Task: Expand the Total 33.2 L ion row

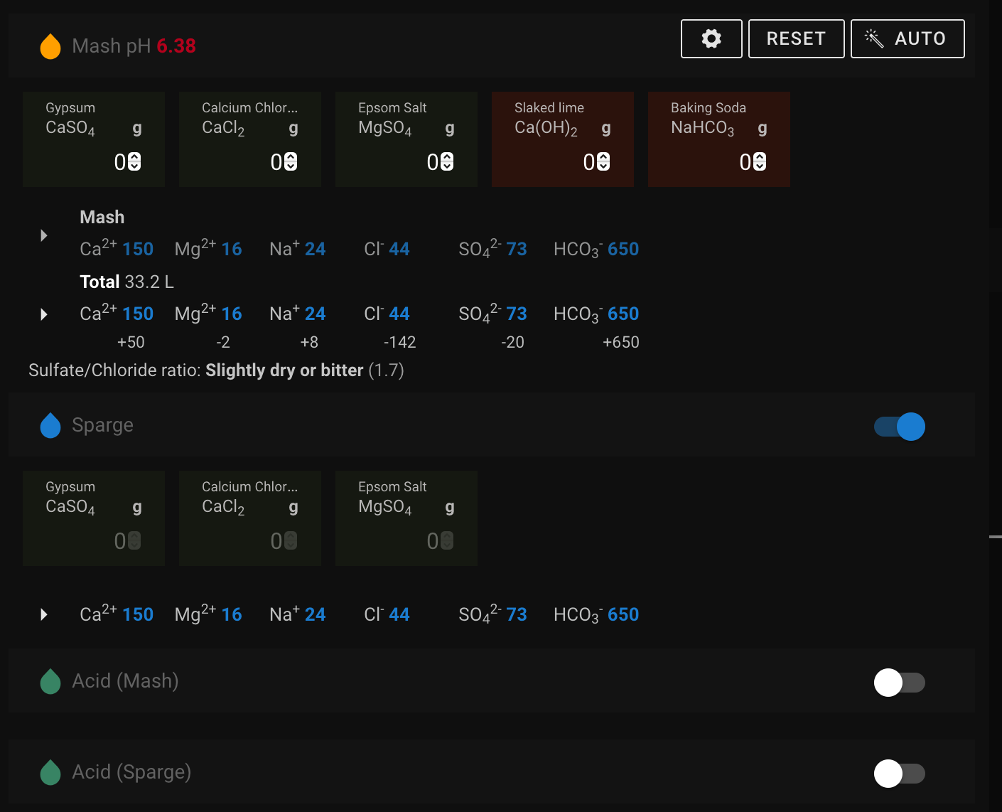Action: click(44, 314)
